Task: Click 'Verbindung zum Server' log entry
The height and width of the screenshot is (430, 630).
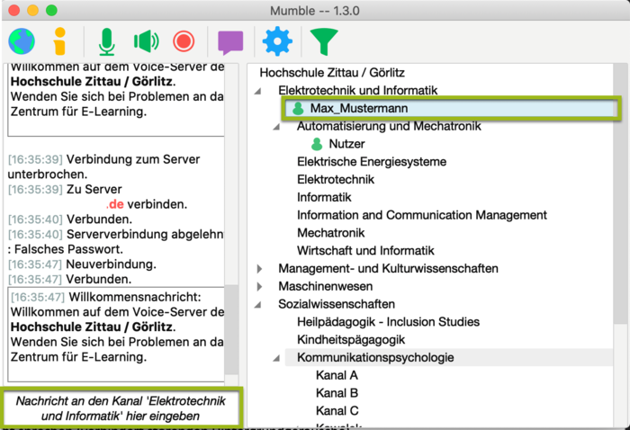Action: pos(103,166)
